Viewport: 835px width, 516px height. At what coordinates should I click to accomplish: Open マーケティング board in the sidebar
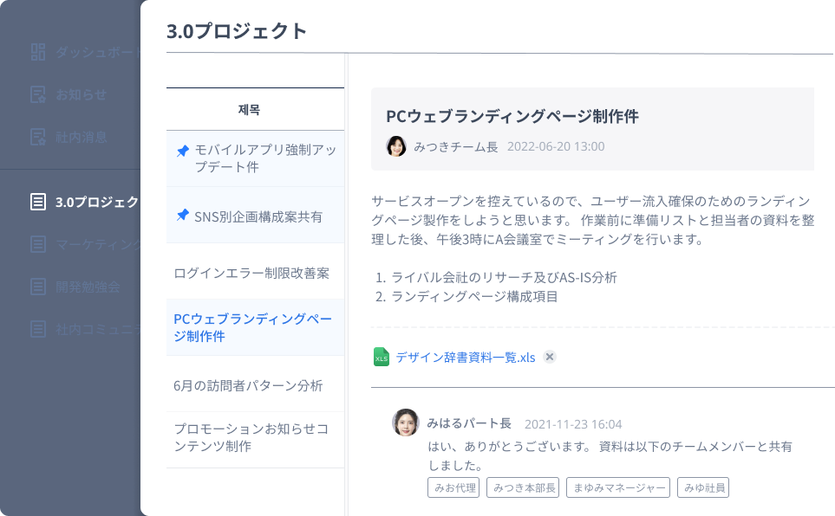click(x=85, y=244)
